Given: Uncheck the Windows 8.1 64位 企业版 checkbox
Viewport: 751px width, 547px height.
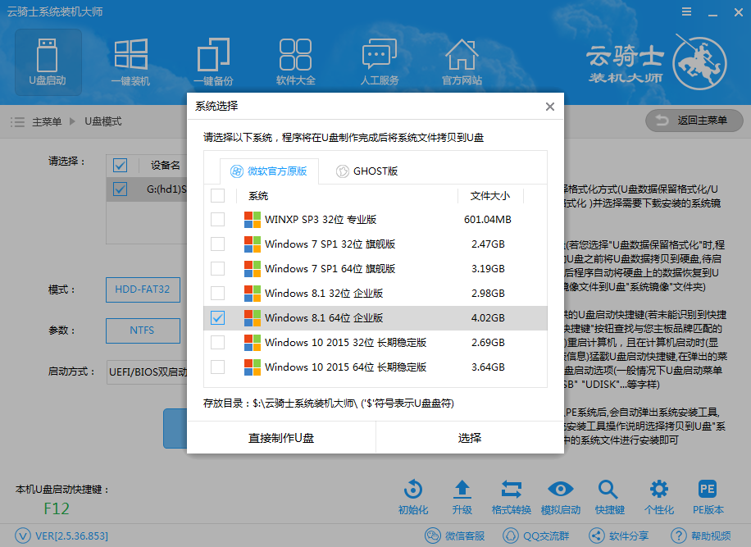Looking at the screenshot, I should coord(217,317).
